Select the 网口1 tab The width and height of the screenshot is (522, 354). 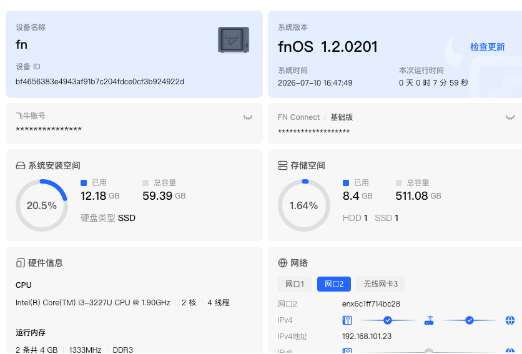[295, 284]
